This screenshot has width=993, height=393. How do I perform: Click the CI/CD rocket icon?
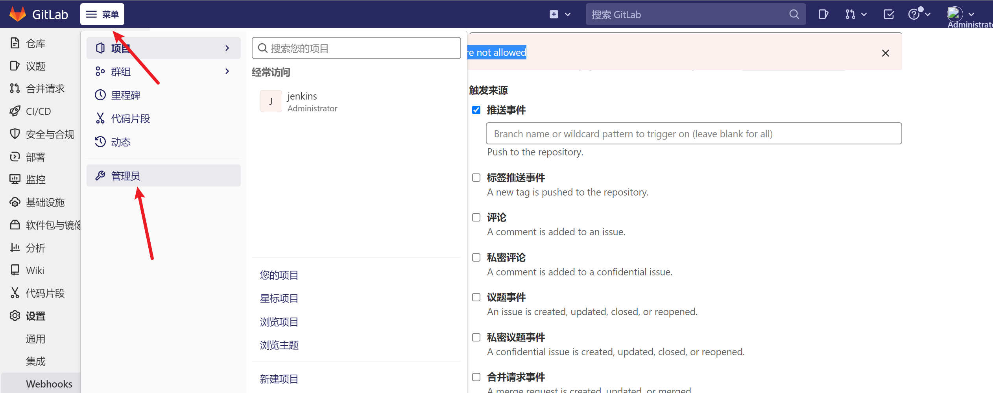click(15, 111)
